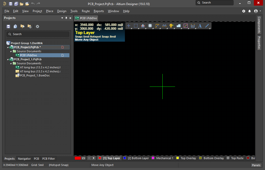
Task: Select the Place Polygon Plane tool
Action: [x=178, y=26]
